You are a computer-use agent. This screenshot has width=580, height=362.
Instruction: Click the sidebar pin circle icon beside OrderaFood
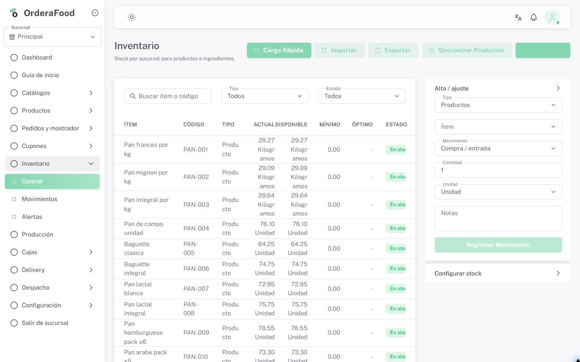(95, 13)
